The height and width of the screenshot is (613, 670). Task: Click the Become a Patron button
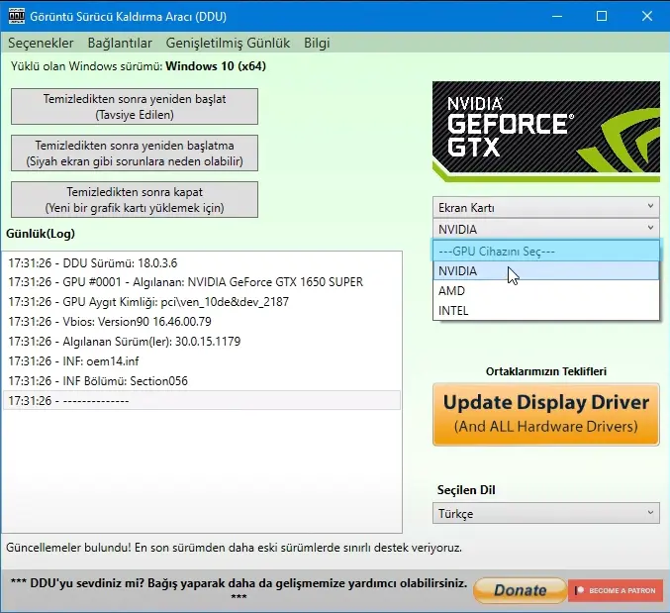pos(616,590)
